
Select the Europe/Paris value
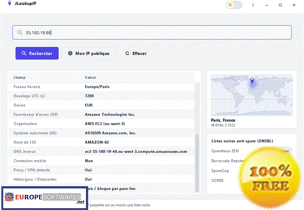pyautogui.click(x=97, y=87)
